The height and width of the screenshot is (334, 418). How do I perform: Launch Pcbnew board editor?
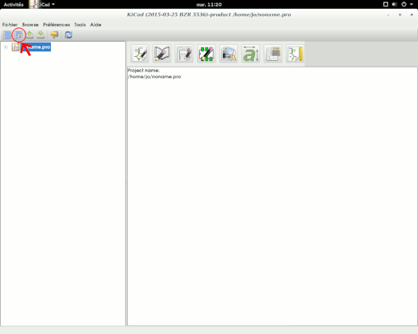[x=184, y=53]
